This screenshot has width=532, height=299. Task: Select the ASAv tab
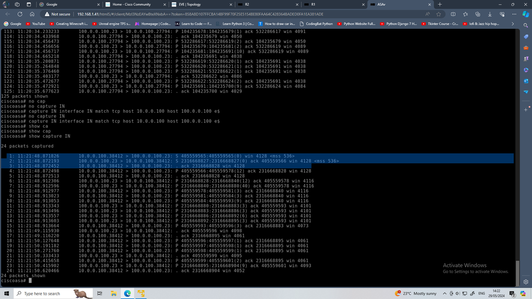click(400, 4)
